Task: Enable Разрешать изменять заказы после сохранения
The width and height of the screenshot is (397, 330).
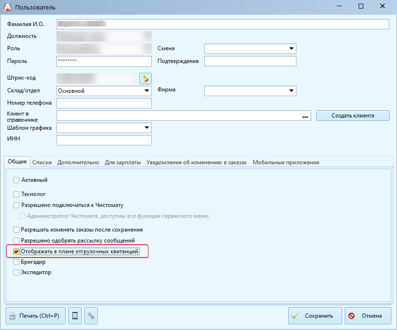Action: pyautogui.click(x=16, y=230)
